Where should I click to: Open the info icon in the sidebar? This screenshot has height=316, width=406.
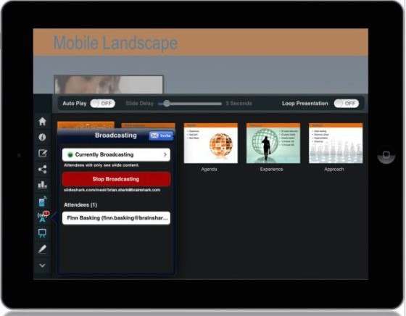click(42, 137)
